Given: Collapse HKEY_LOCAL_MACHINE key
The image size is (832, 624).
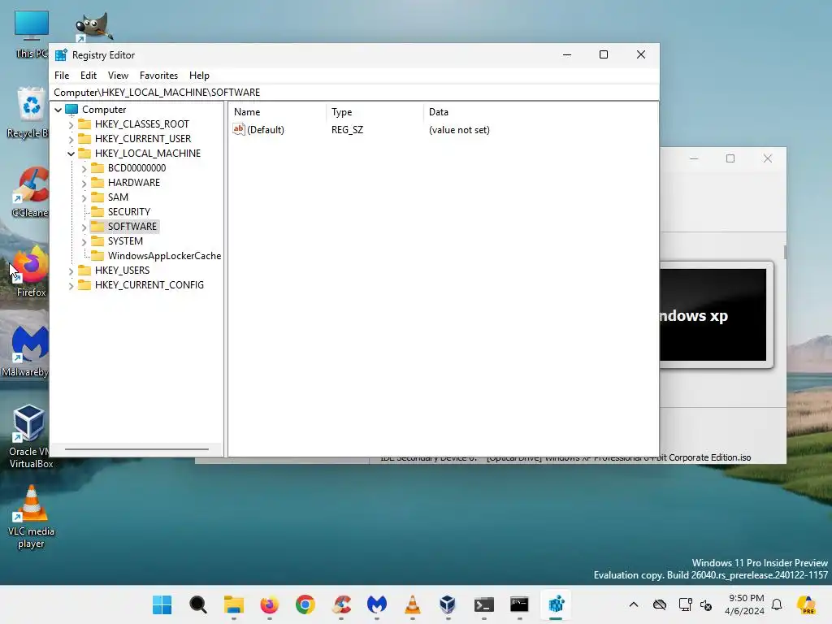Looking at the screenshot, I should tap(71, 154).
